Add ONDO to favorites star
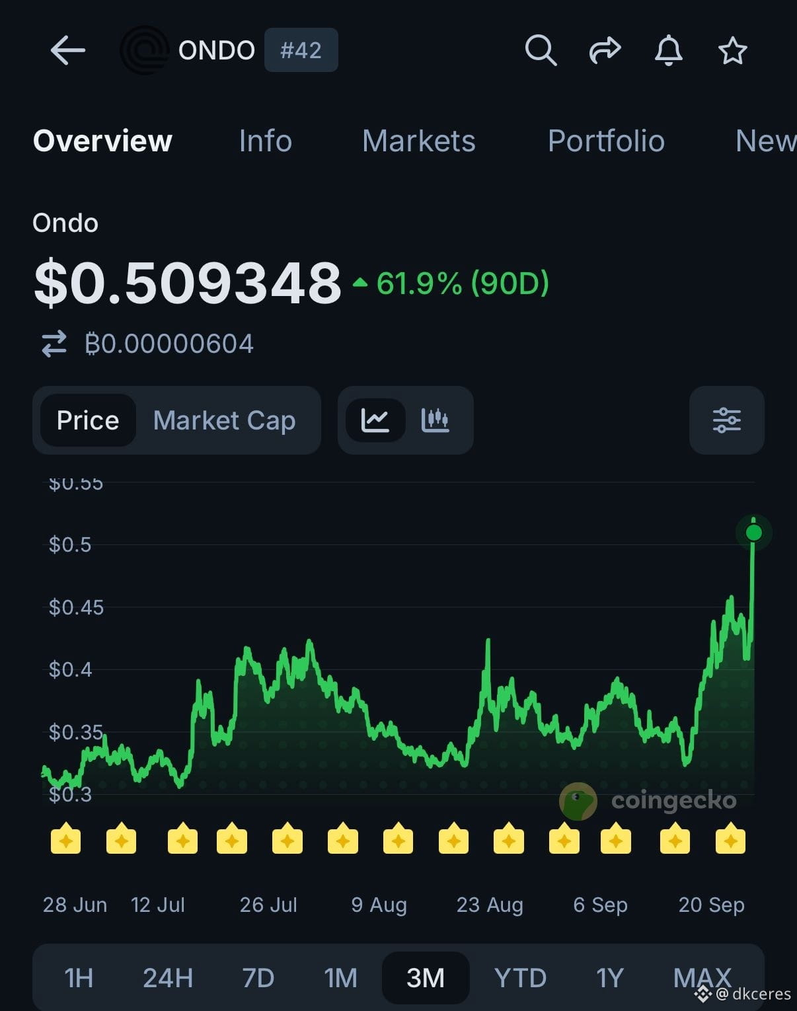The height and width of the screenshot is (1011, 797). click(x=732, y=50)
